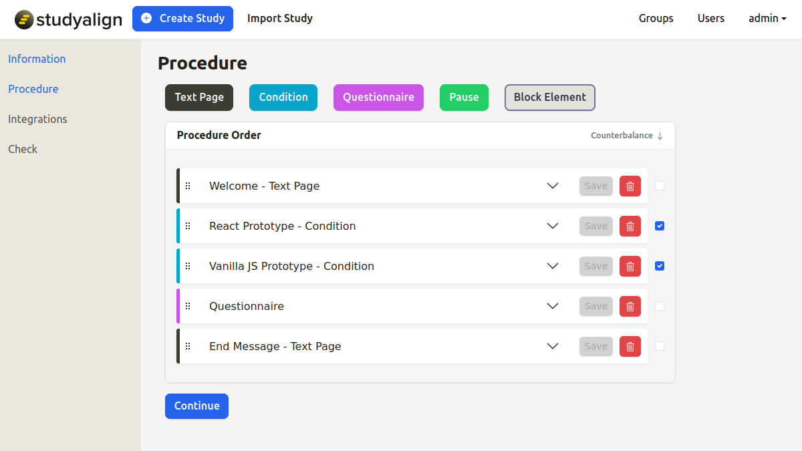802x451 pixels.
Task: Expand the Welcome - Text Page row
Action: pyautogui.click(x=553, y=186)
